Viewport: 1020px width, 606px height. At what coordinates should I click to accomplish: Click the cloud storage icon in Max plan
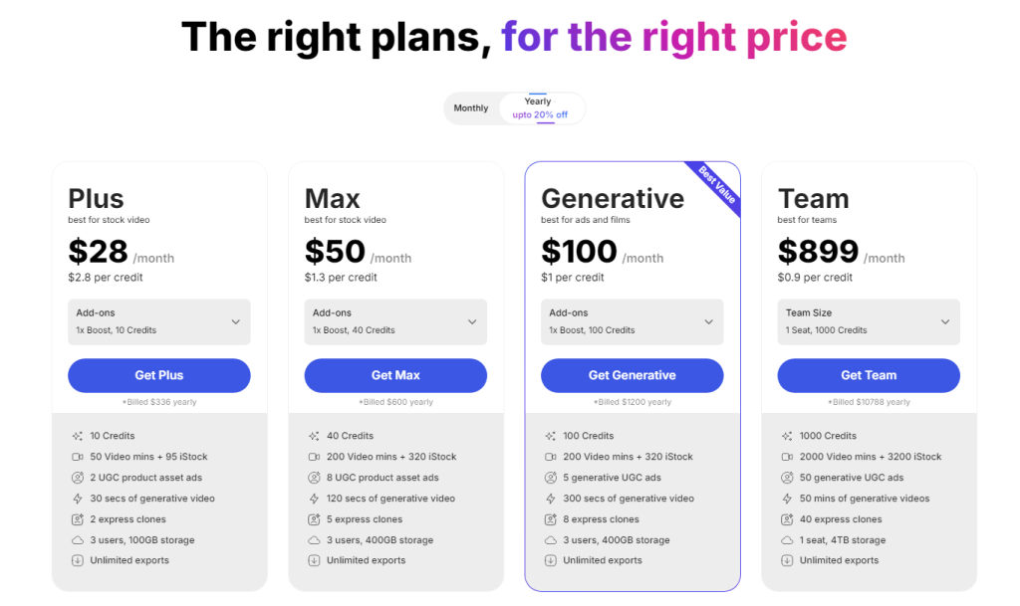click(314, 540)
